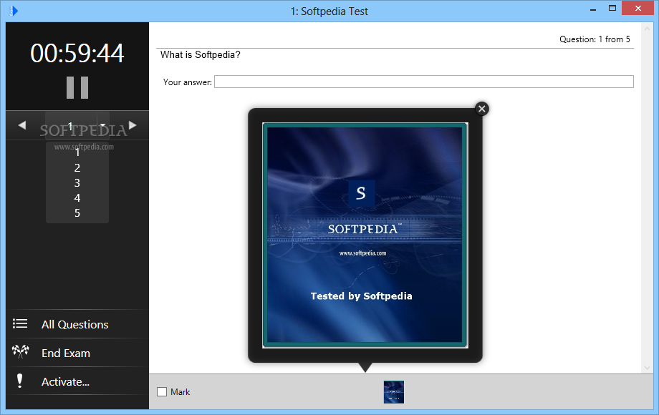This screenshot has height=415, width=659.
Task: Click the app icon in title bar
Action: [14, 11]
